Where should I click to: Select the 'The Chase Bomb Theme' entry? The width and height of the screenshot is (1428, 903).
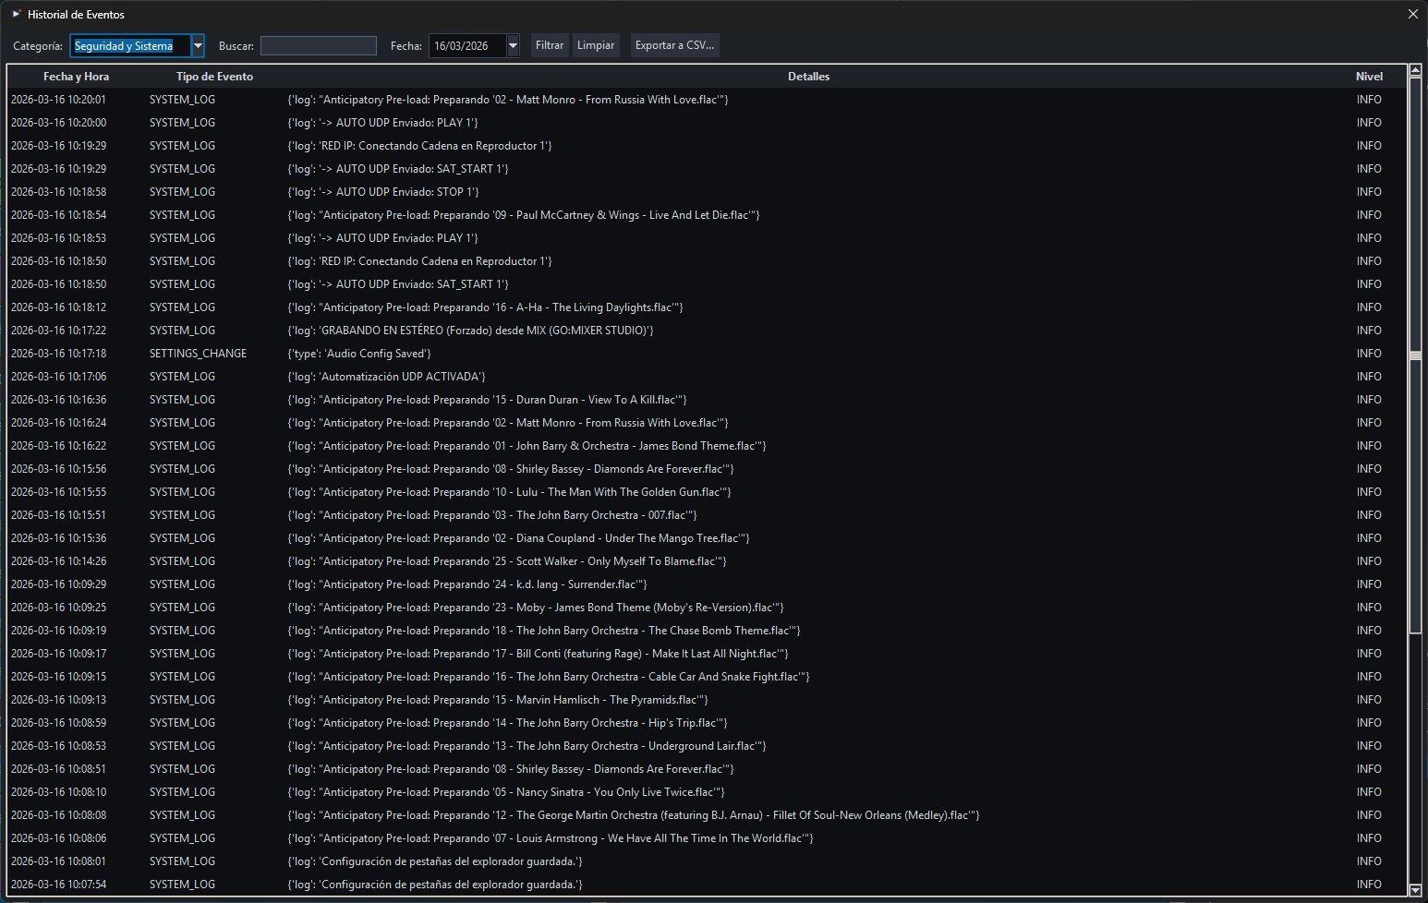click(707, 631)
